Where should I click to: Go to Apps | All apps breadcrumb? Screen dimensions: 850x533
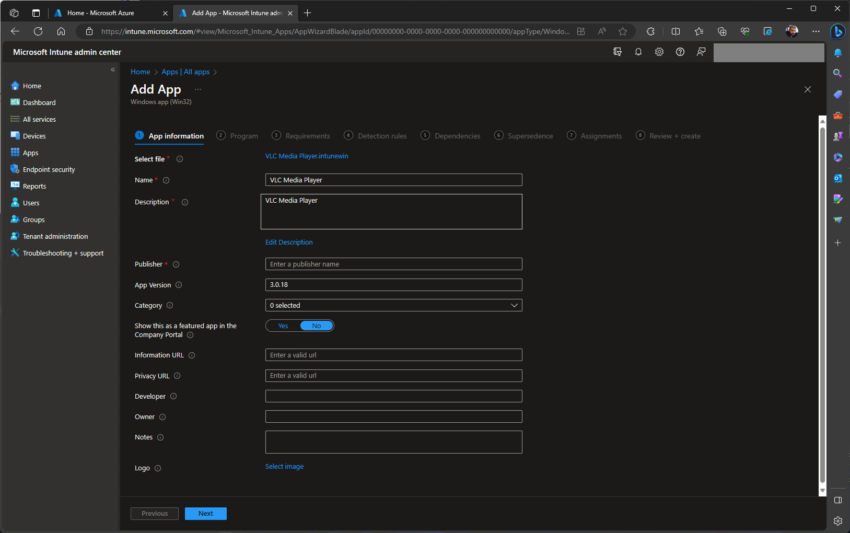click(x=185, y=72)
